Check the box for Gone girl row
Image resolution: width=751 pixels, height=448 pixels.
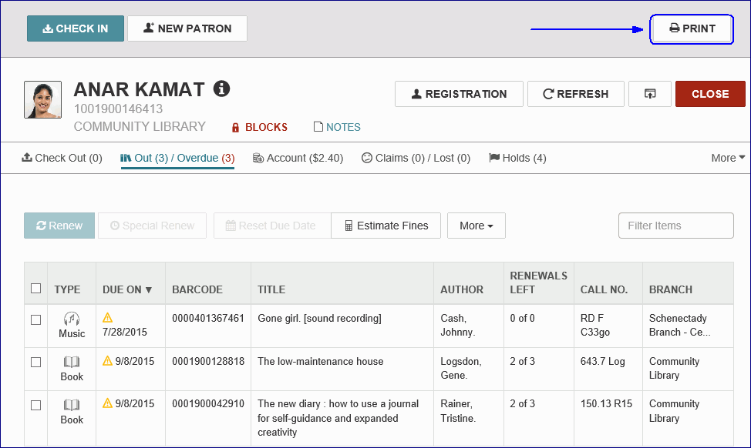[x=35, y=319]
